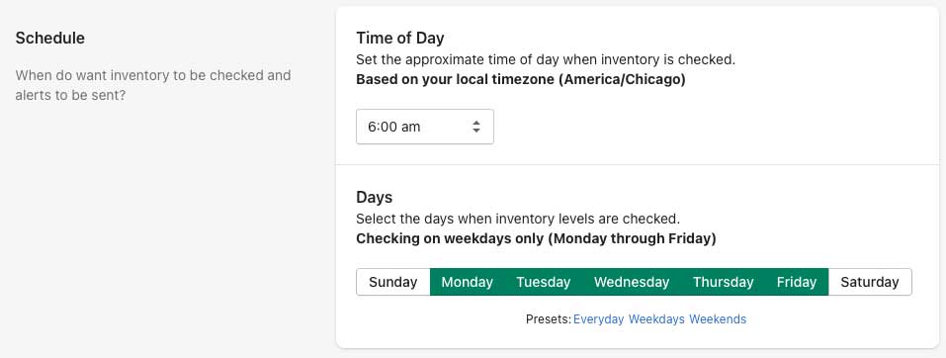946x358 pixels.
Task: Toggle off the Tuesday day button
Action: click(543, 282)
